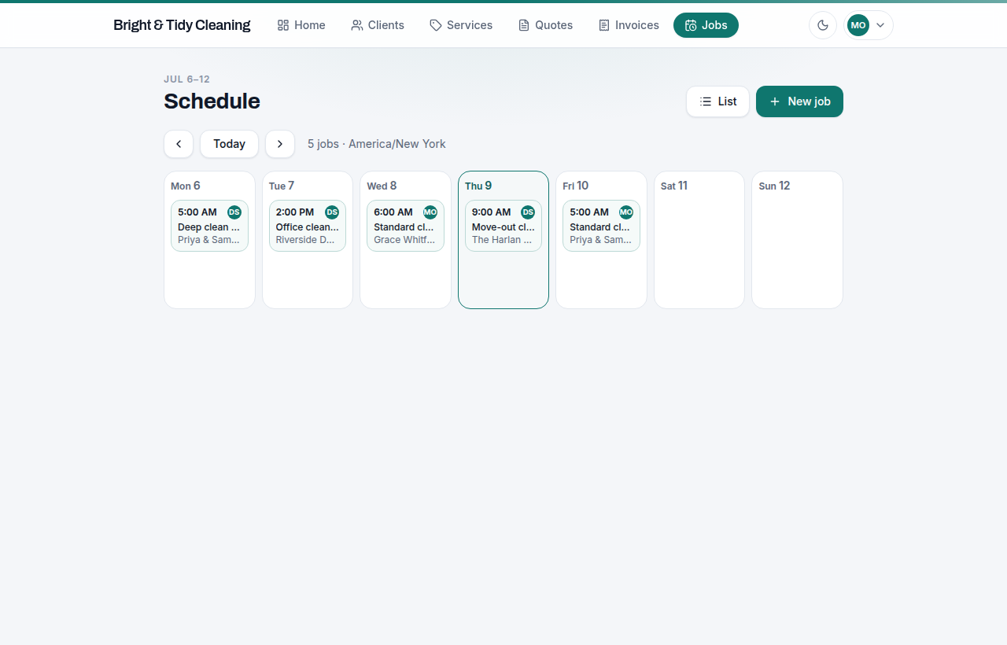
Task: Click 'Grace Whitf...' client name
Action: (x=404, y=240)
